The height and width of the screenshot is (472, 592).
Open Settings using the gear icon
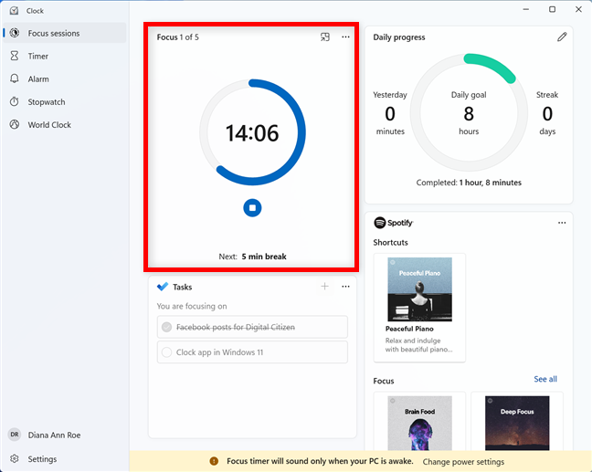pos(15,459)
